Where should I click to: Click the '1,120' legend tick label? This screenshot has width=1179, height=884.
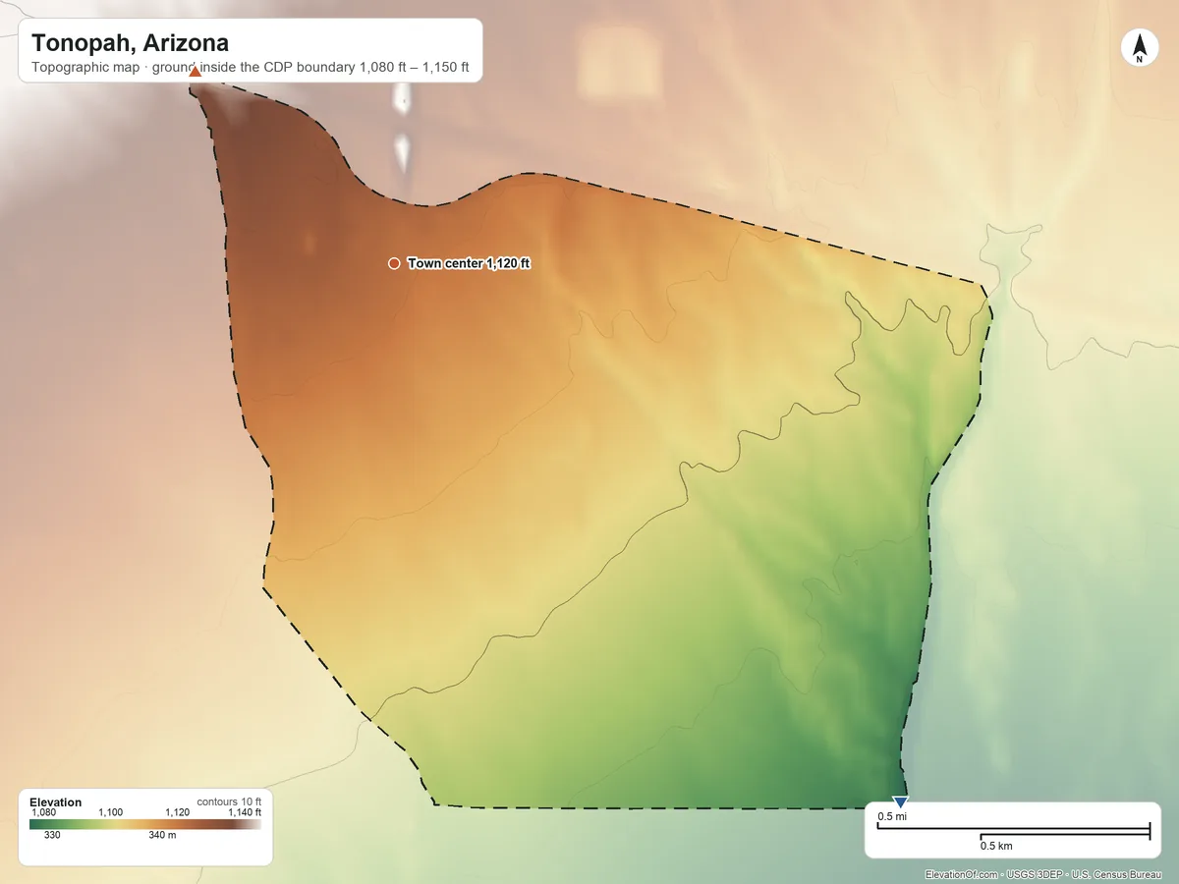(x=177, y=812)
